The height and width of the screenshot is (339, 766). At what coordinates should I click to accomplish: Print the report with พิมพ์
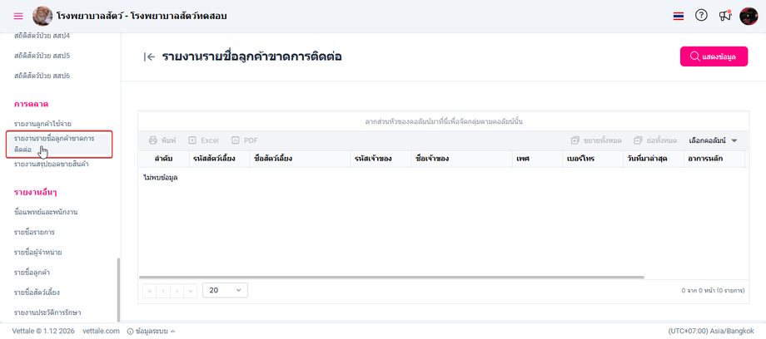point(162,140)
